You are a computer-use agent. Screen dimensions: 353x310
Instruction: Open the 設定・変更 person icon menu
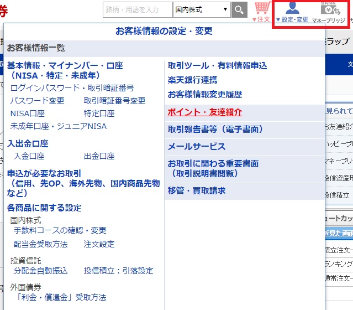(292, 12)
